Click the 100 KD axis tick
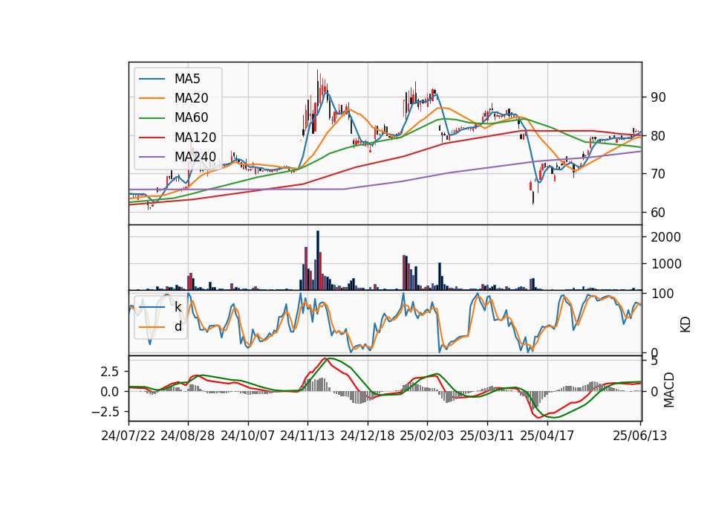The image size is (713, 513). (x=662, y=294)
